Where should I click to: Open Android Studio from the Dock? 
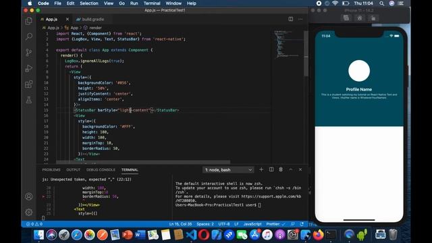[x=362, y=235]
